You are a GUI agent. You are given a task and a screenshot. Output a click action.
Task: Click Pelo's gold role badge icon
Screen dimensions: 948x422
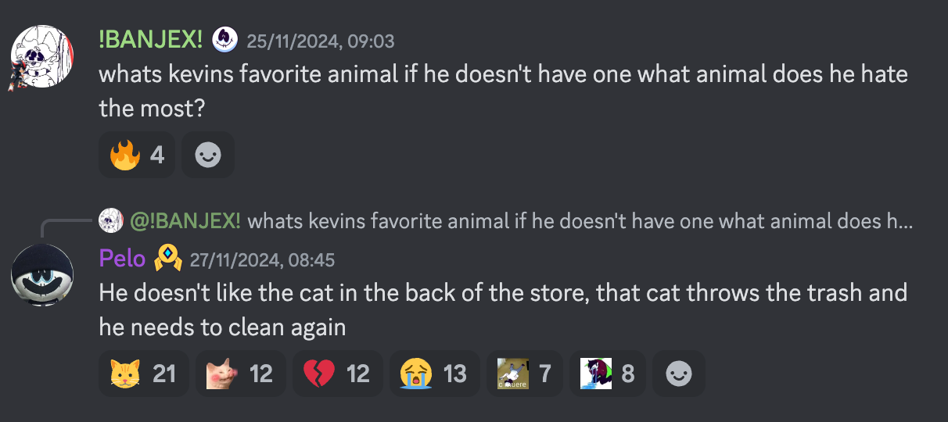point(167,258)
